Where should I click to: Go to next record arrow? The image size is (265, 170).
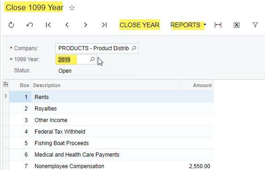pyautogui.click(x=86, y=25)
